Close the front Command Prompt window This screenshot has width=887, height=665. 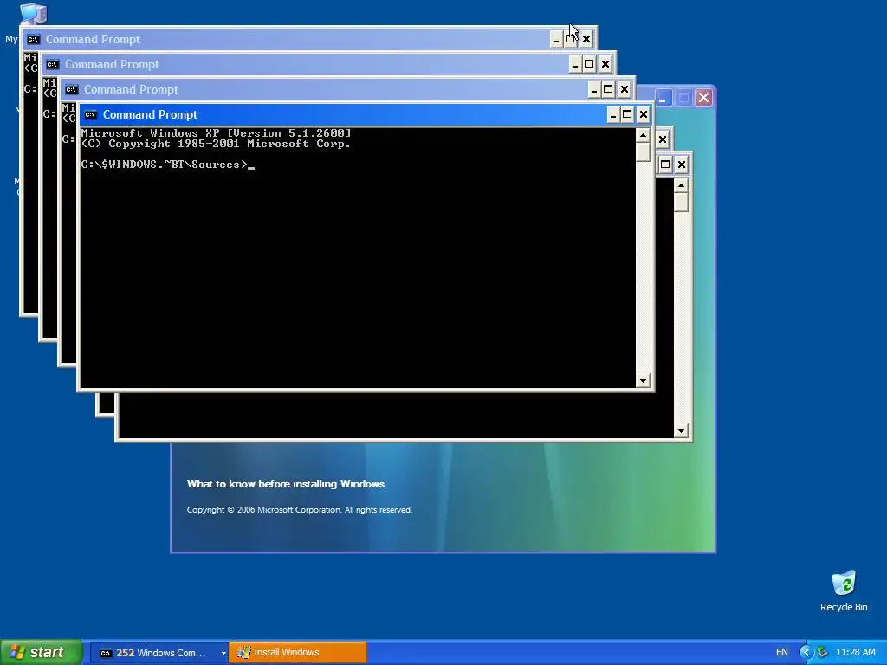(644, 115)
